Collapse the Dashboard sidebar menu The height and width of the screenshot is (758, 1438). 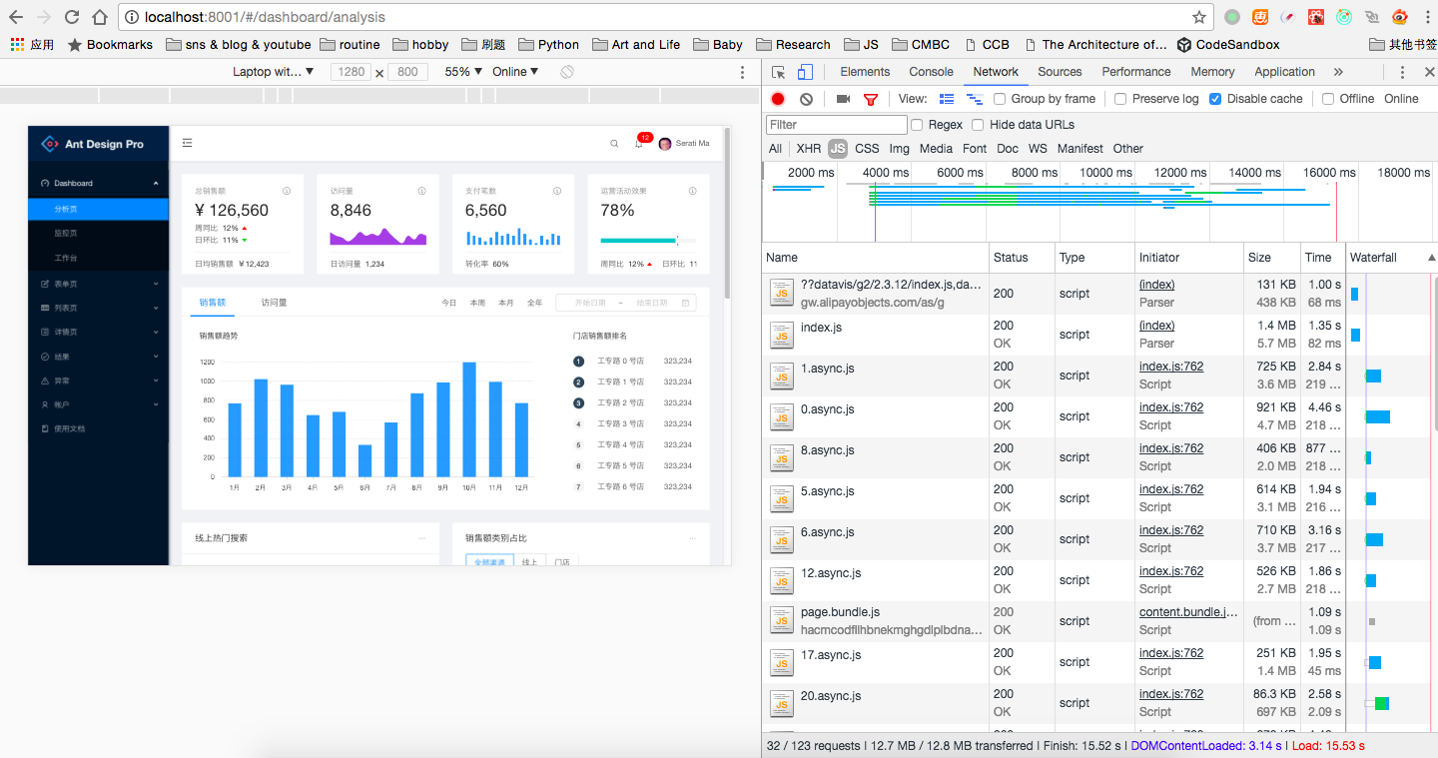point(98,183)
